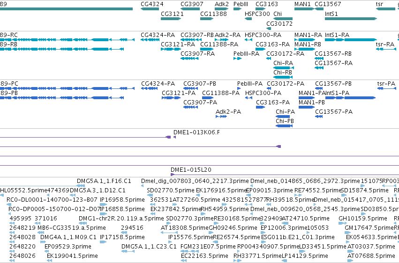Open the RH54959.5prime EST label
Image resolution: width=399 pixels, height=263 pixels.
(x=225, y=210)
